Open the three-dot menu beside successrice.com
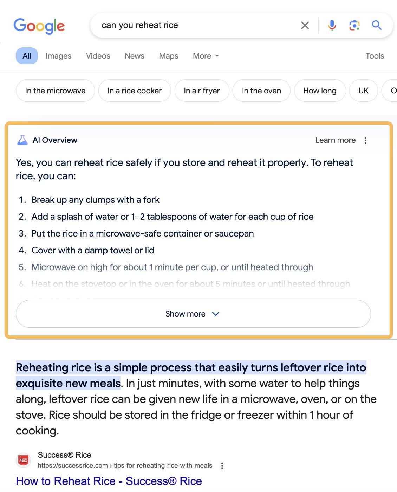This screenshot has height=492, width=397. [222, 465]
